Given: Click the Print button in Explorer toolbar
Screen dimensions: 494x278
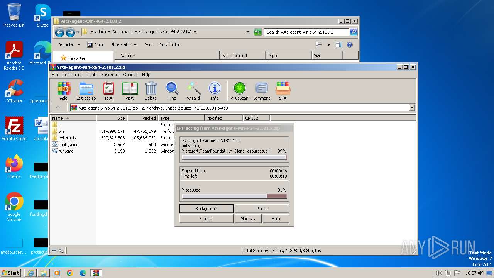Looking at the screenshot, I should point(149,45).
